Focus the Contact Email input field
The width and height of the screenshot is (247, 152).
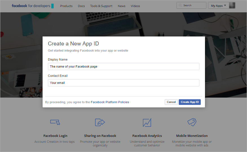123,83
